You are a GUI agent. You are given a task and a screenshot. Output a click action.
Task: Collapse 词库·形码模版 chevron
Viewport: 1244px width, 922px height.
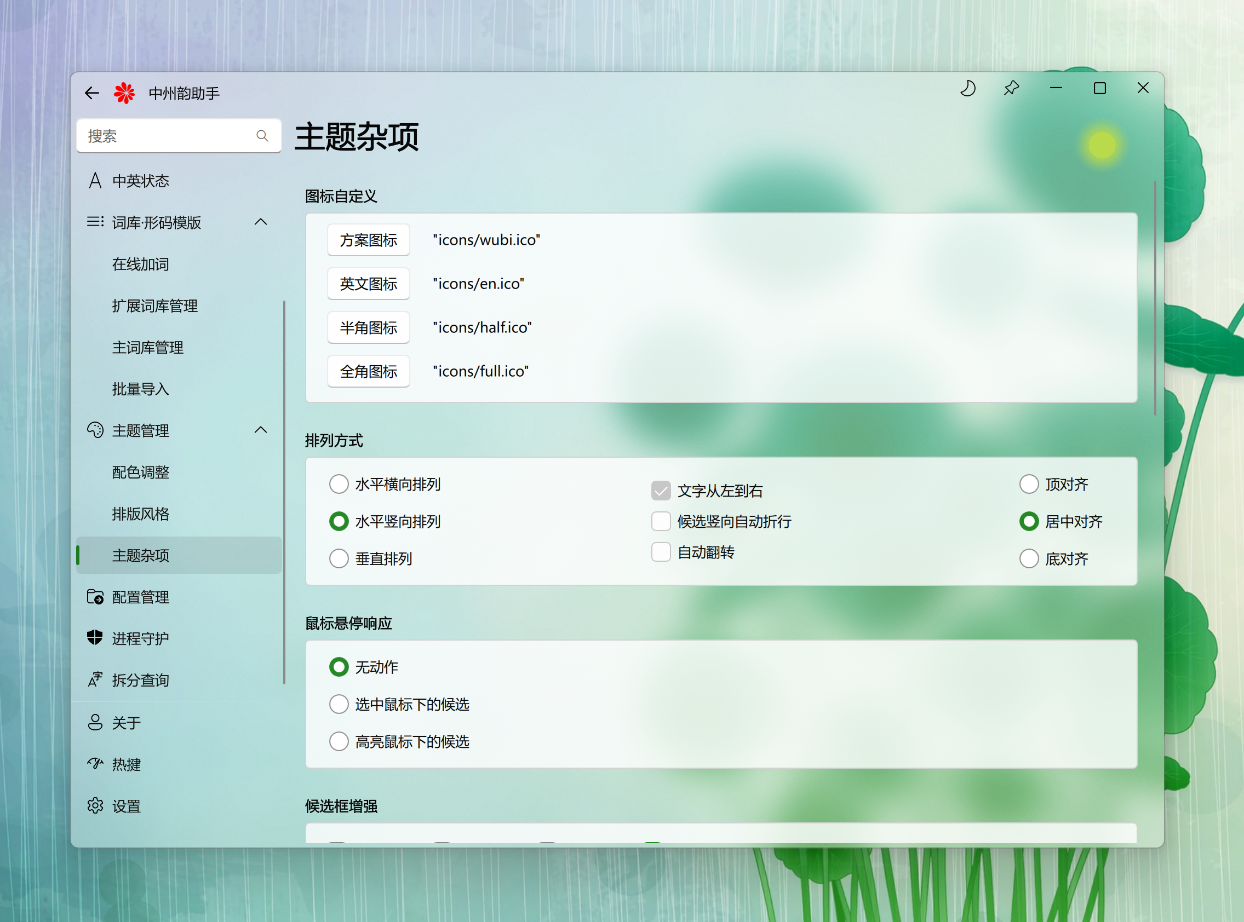(x=260, y=222)
